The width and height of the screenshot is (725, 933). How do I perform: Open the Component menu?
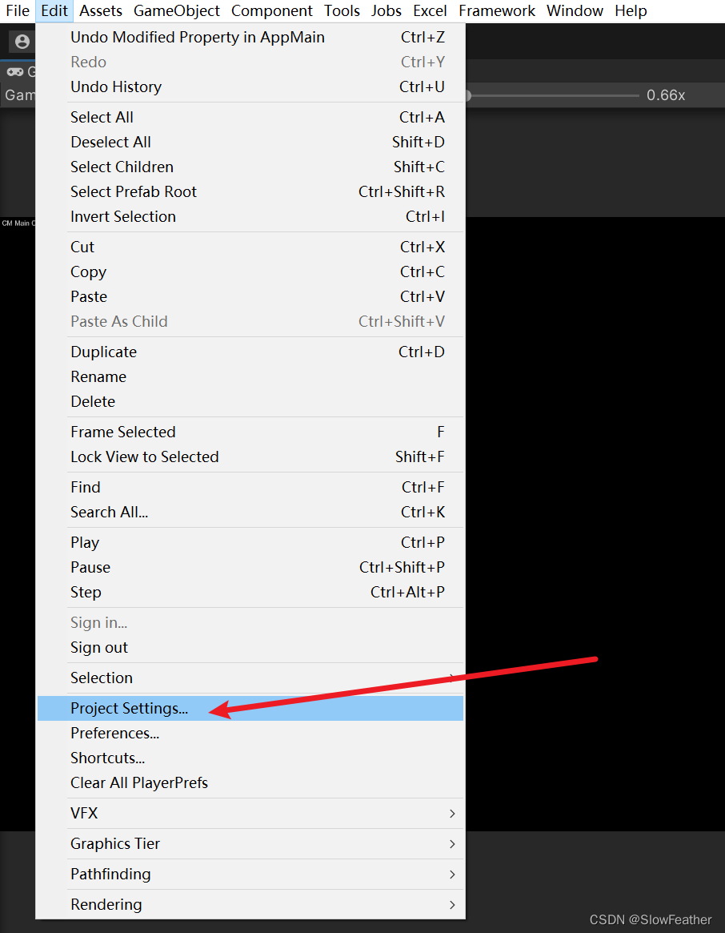click(272, 10)
